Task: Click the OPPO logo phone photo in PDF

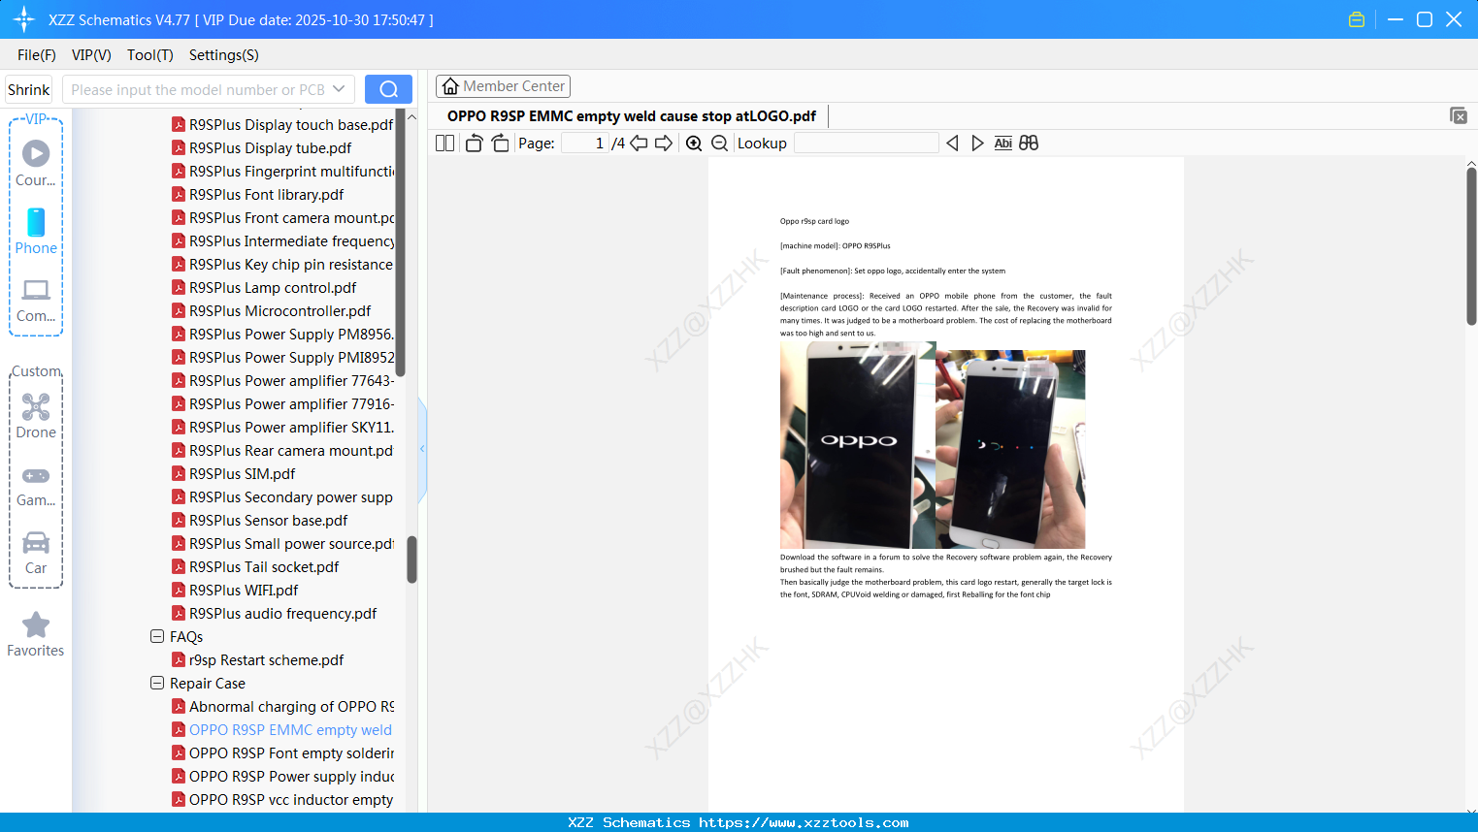Action: click(x=858, y=445)
